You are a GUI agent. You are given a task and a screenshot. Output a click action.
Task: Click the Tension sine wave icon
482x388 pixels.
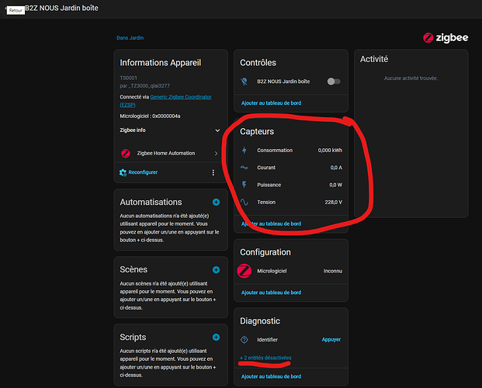pos(244,203)
